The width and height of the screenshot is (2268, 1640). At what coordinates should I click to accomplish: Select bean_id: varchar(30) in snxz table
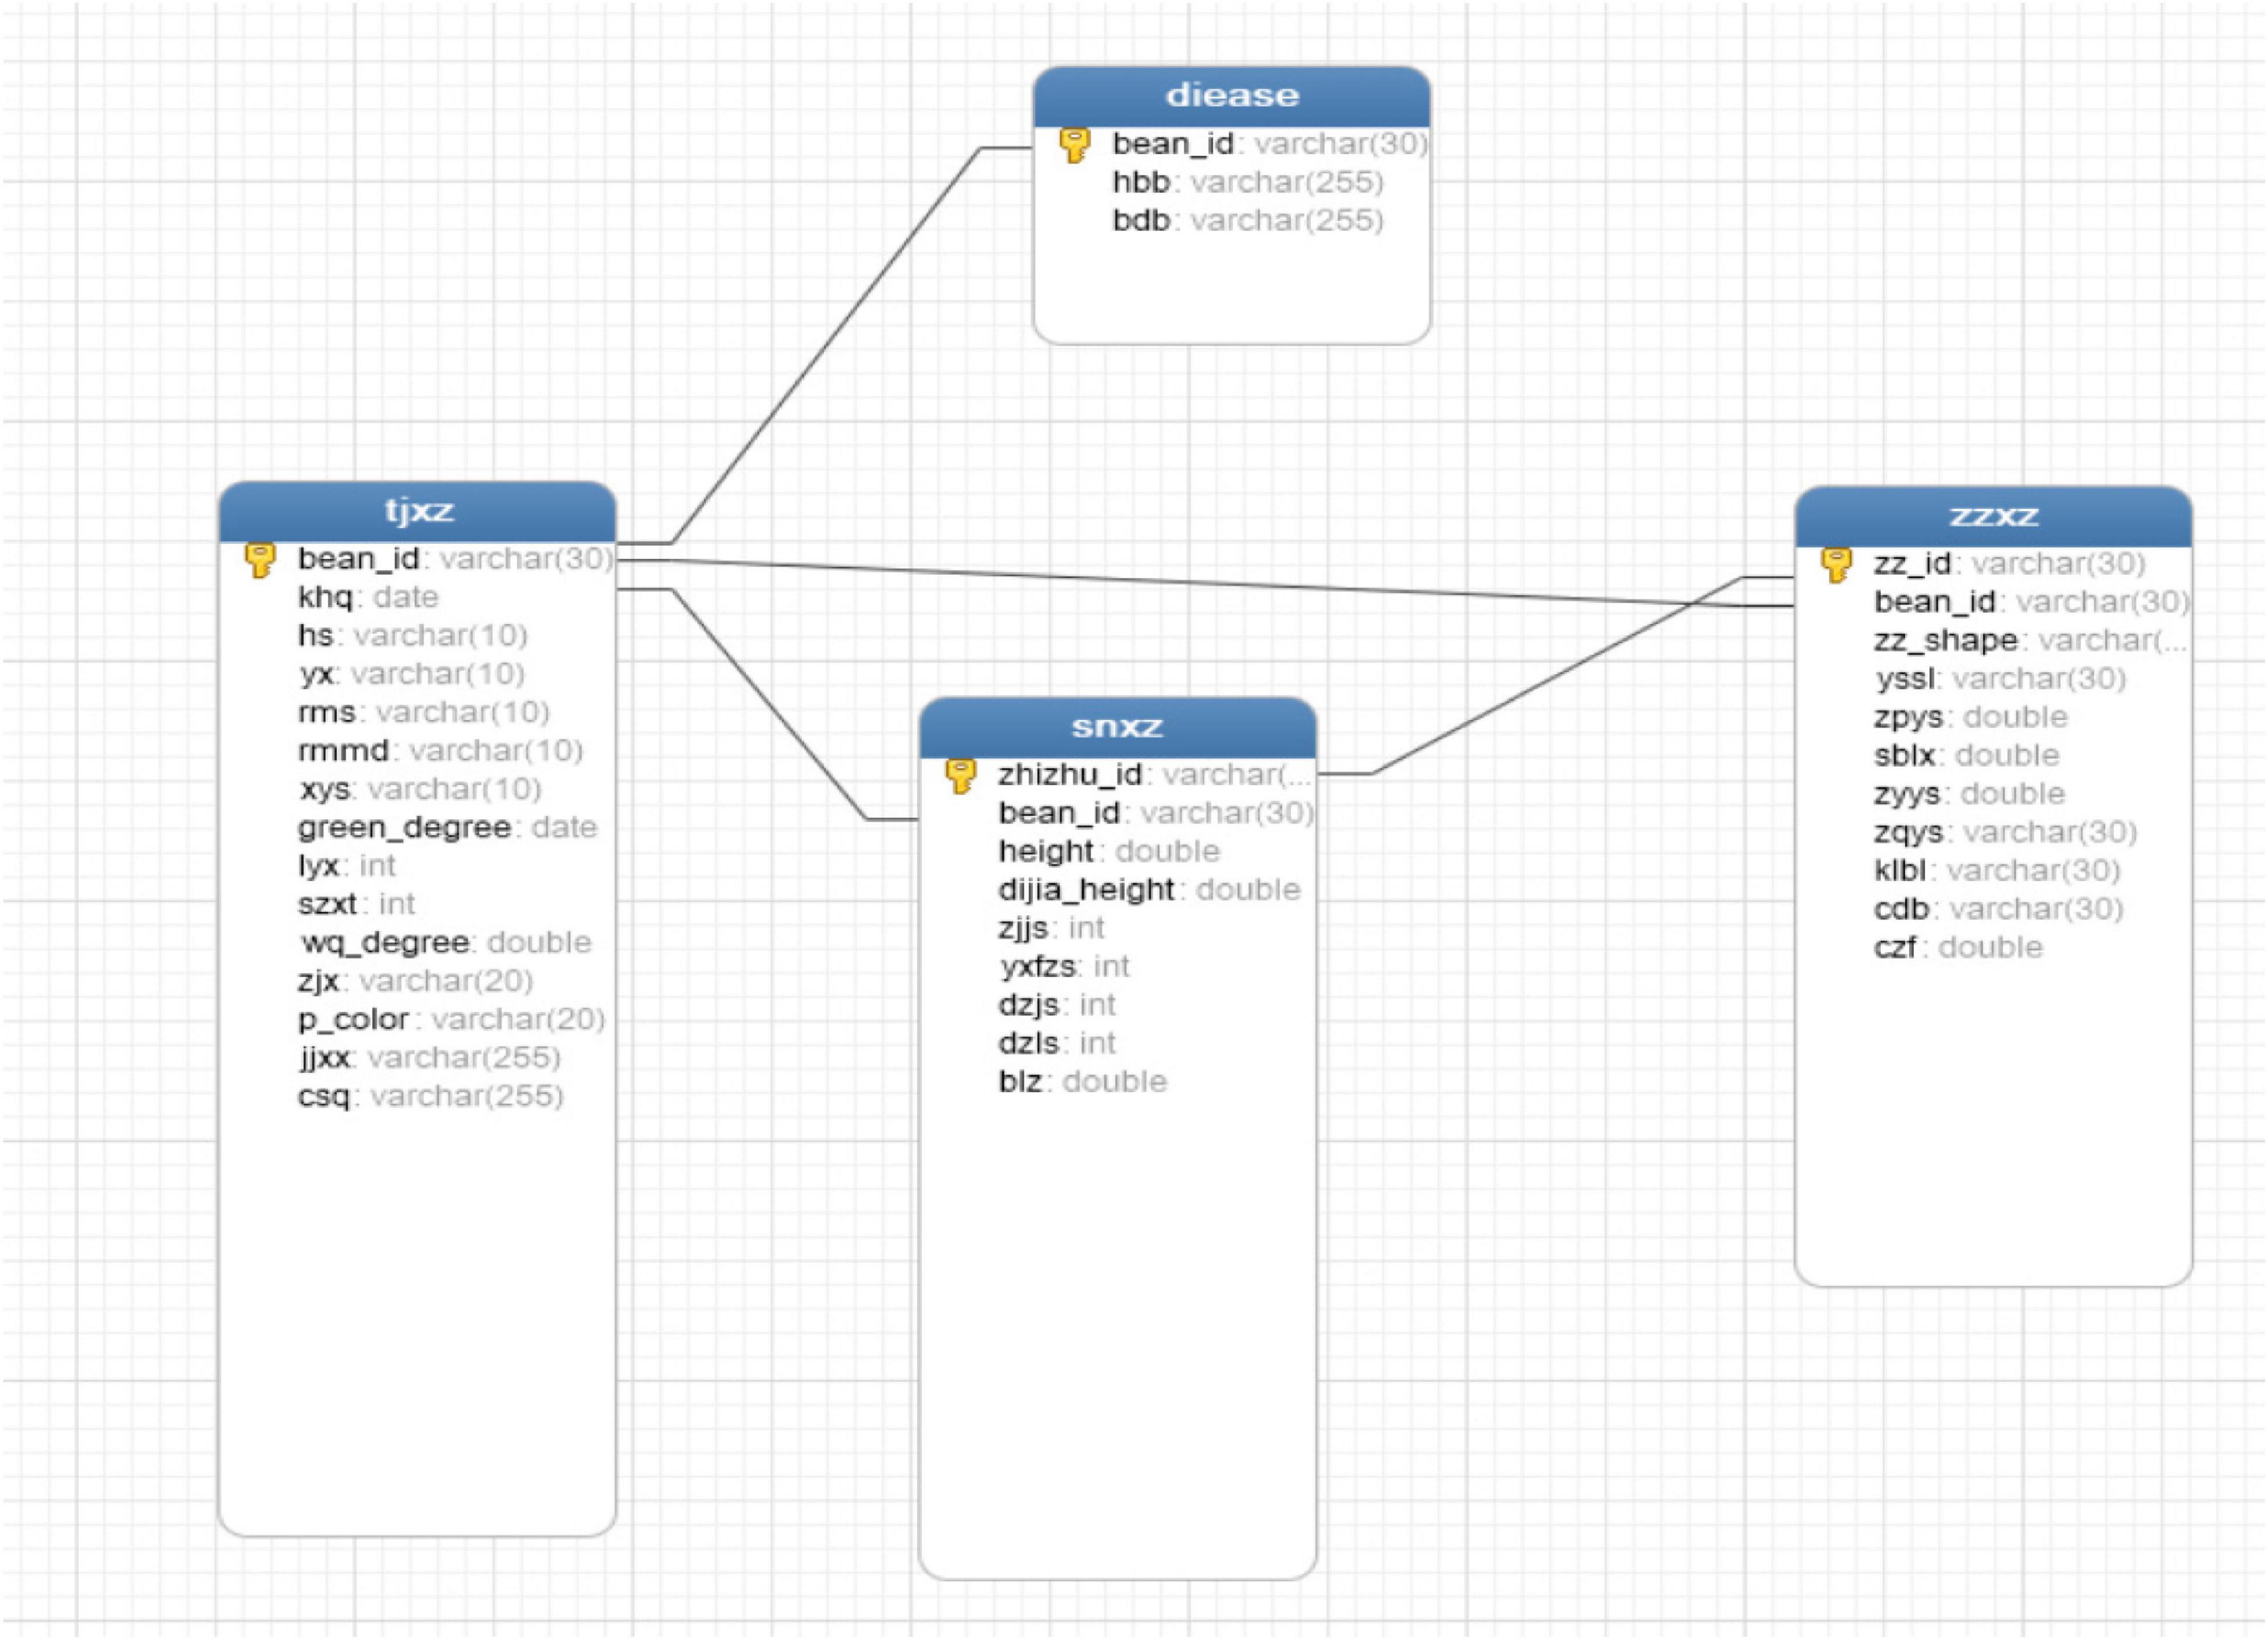[1156, 813]
